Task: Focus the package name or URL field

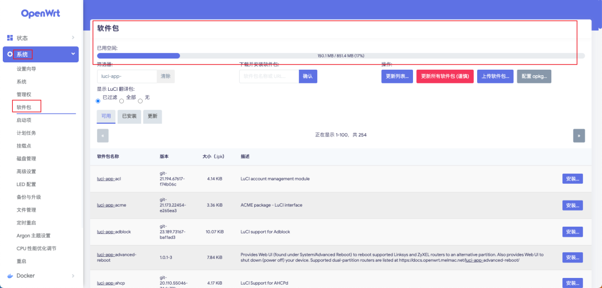Action: point(269,76)
